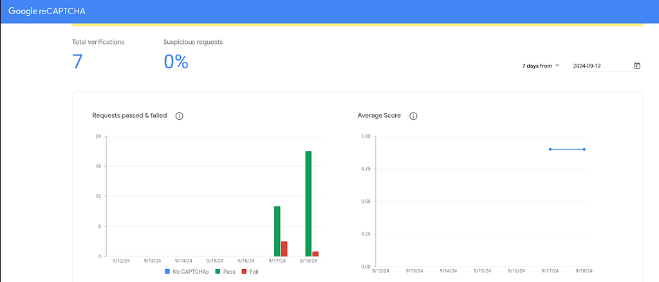Screen dimensions: 659x282
Task: Click the 1.00 axis label on Average Score
Action: (366, 136)
